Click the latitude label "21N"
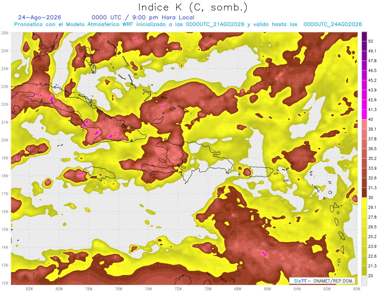The height and width of the screenshot is (293, 379). 5,122
